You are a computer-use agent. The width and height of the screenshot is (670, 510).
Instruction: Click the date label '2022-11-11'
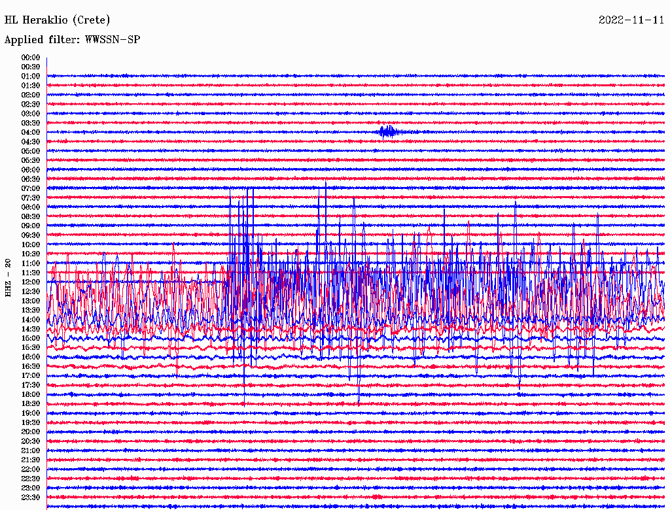[x=631, y=20]
